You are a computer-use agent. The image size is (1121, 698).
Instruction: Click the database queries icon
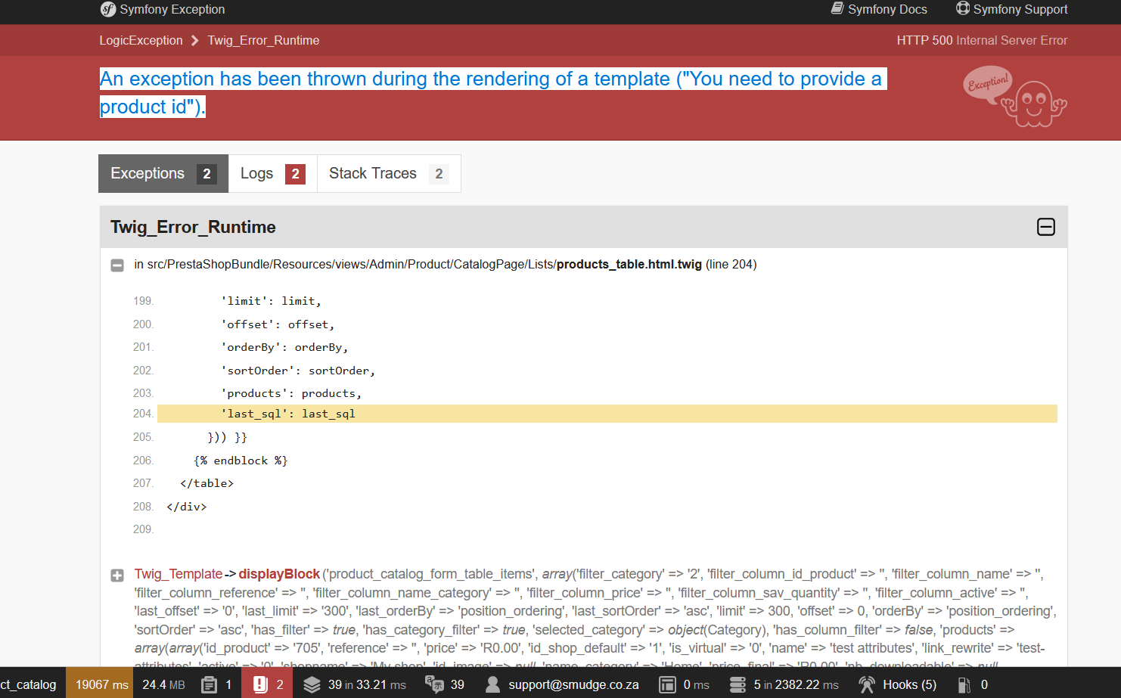737,684
